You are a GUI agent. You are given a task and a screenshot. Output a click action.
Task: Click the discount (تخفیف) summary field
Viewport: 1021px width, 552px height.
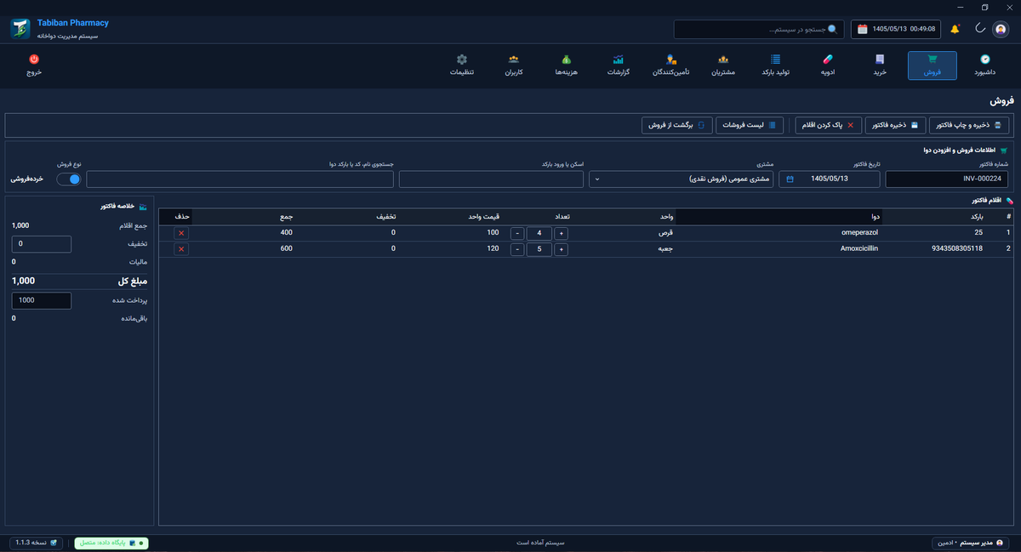(42, 244)
